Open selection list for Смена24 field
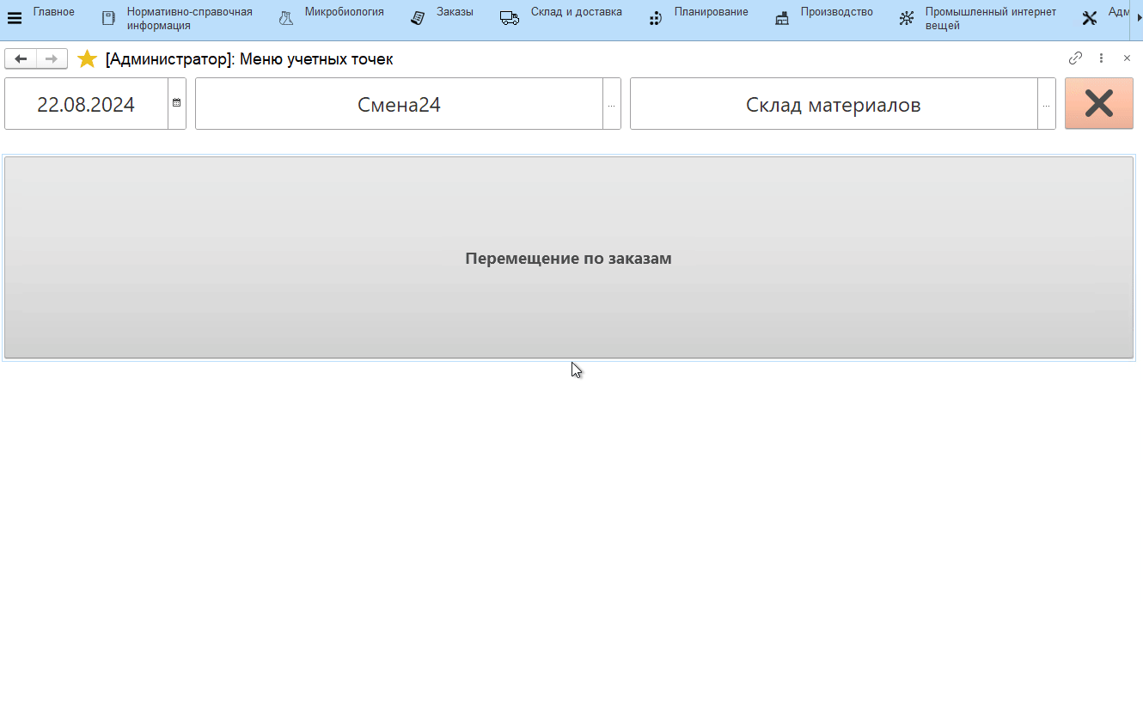This screenshot has width=1143, height=727. tap(611, 105)
